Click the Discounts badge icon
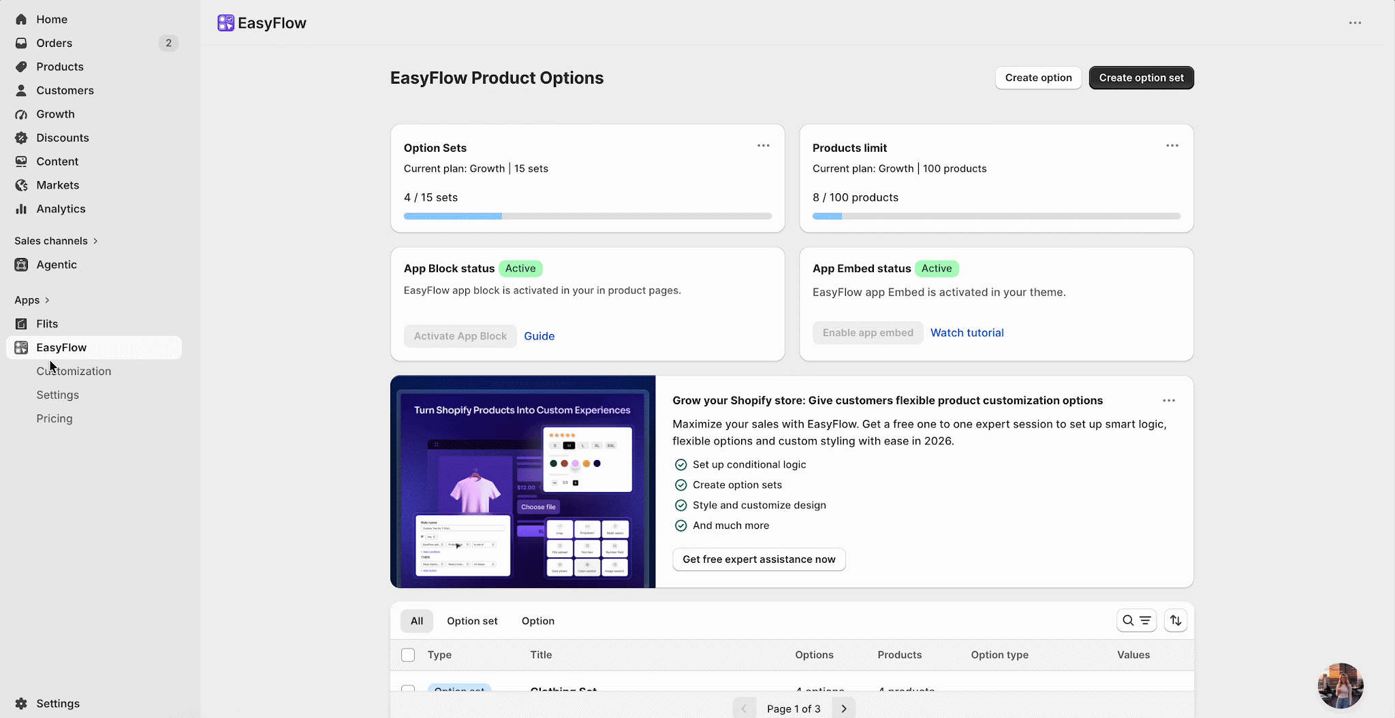The image size is (1395, 718). pos(21,137)
